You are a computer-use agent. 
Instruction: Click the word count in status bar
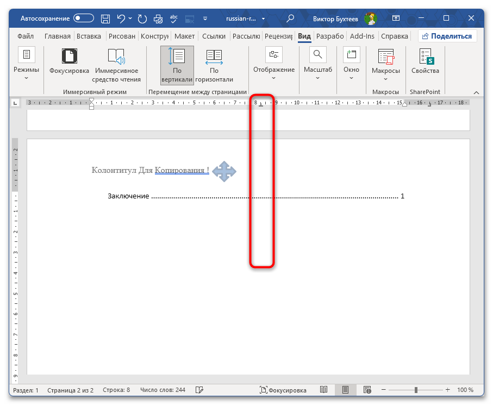(163, 390)
